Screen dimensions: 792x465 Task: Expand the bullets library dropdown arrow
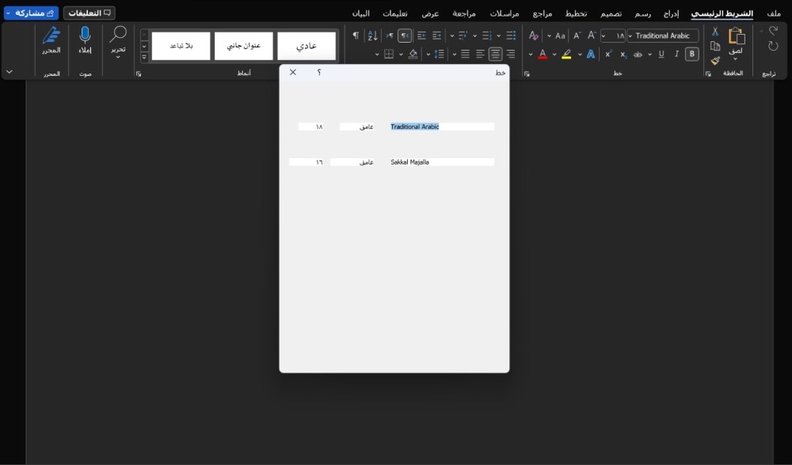(x=498, y=36)
